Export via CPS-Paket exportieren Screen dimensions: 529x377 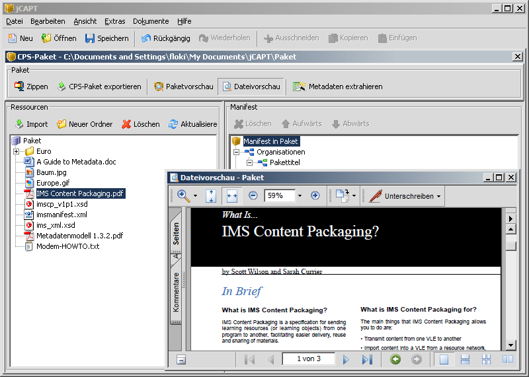99,86
